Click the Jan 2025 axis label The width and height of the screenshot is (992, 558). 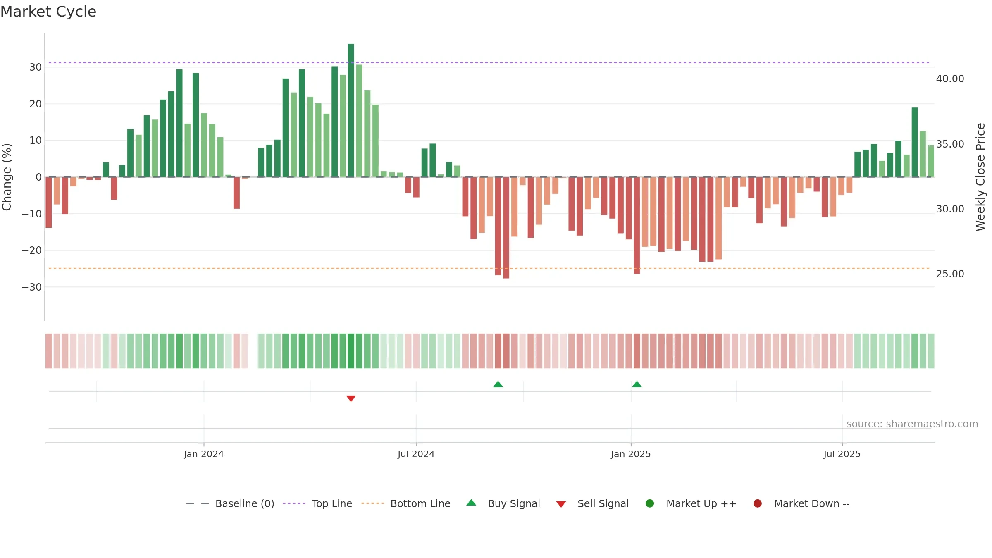[631, 454]
